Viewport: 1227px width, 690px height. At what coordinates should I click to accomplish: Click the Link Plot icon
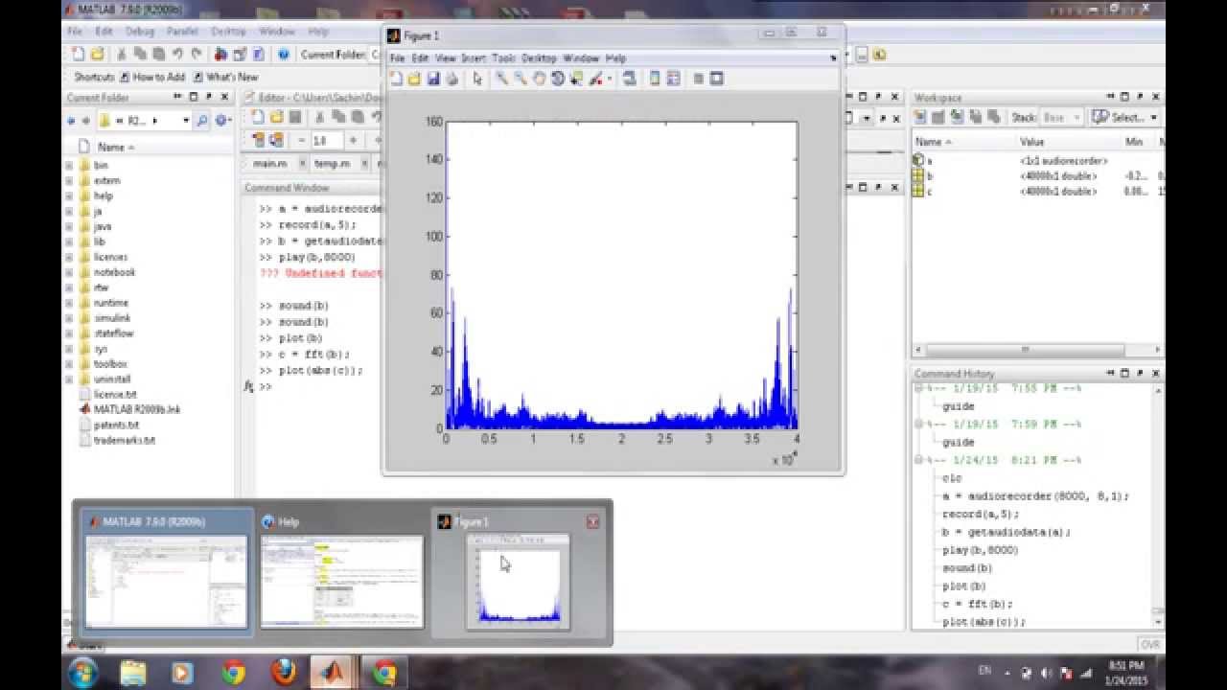(628, 79)
